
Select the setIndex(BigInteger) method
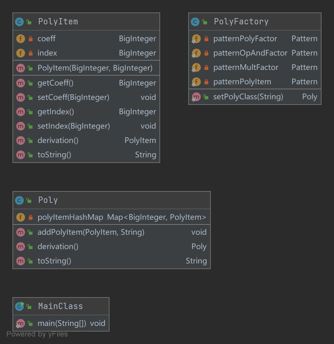click(73, 126)
